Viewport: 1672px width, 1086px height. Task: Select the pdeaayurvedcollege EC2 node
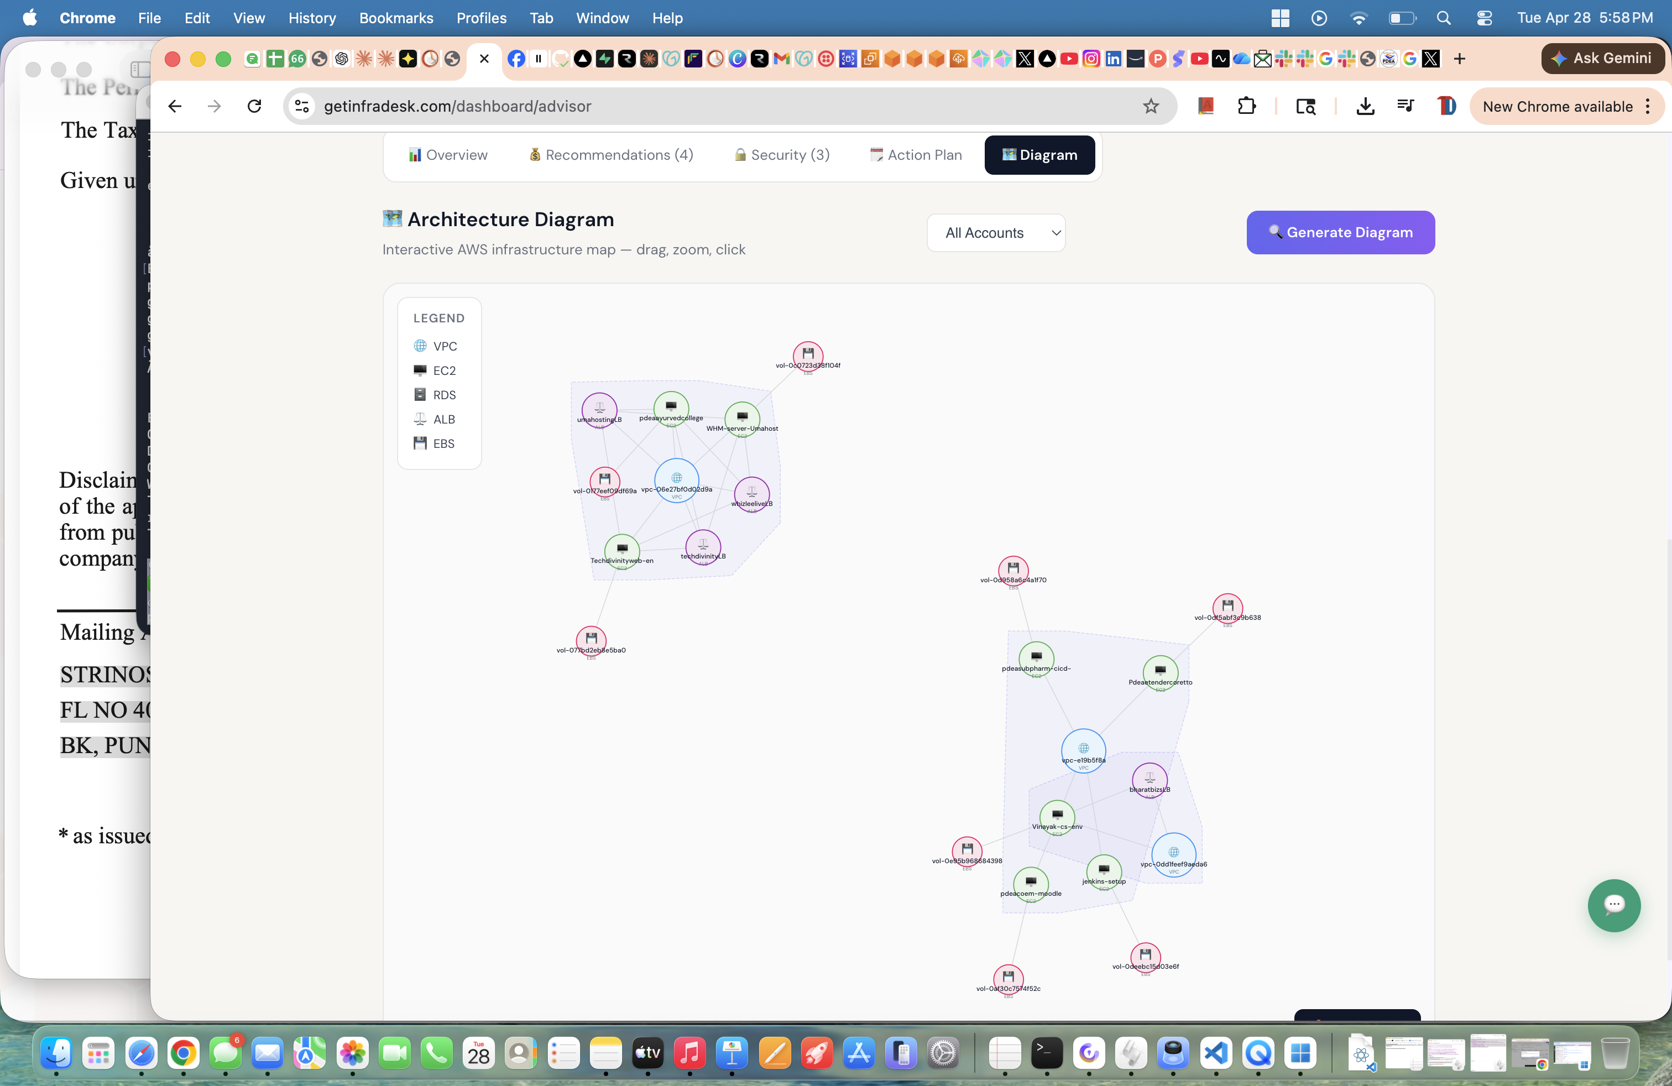671,409
